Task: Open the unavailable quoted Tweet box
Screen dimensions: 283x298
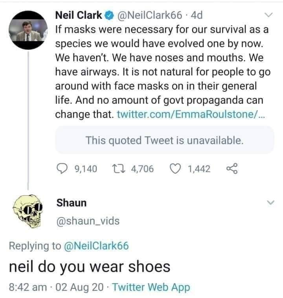Action: click(x=165, y=140)
